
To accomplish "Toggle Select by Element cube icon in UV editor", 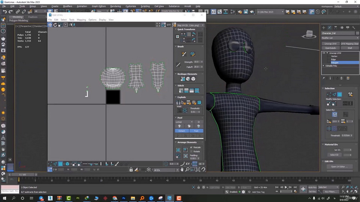I will 68,164.
